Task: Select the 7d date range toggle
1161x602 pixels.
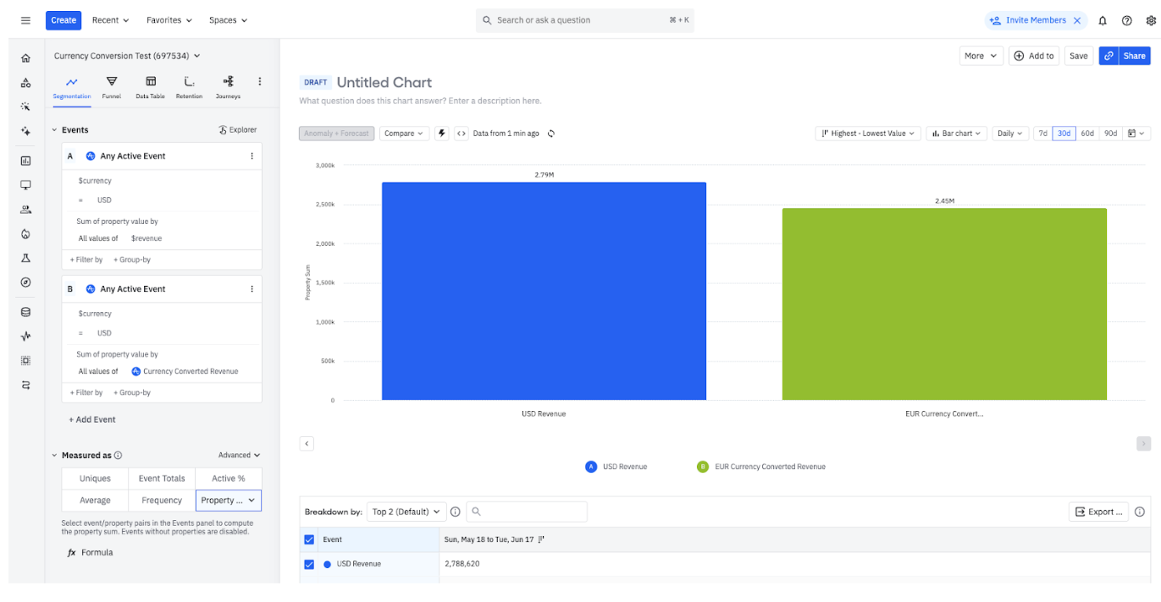Action: [x=1042, y=134]
